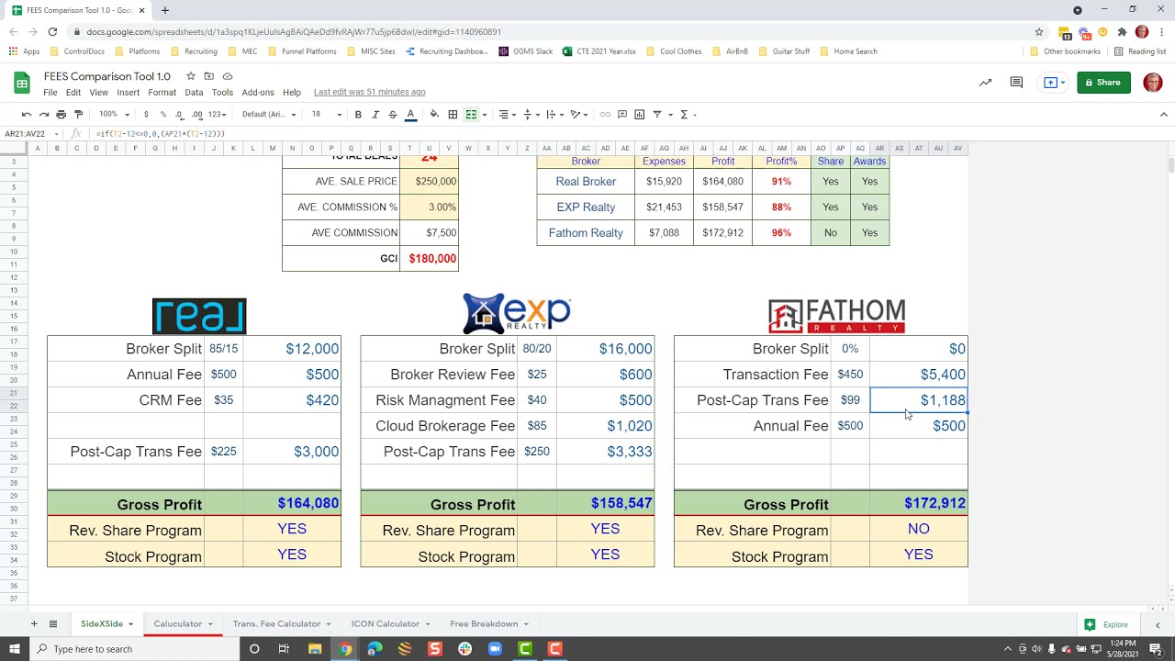This screenshot has width=1175, height=661.
Task: Toggle strikethrough formatting
Action: click(393, 115)
